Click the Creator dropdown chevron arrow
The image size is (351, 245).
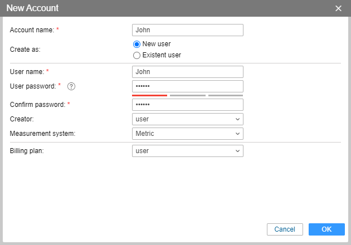pyautogui.click(x=238, y=119)
